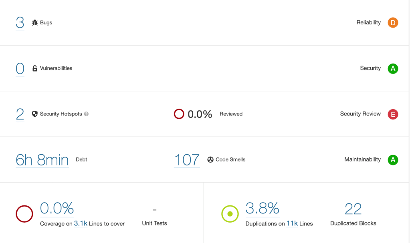Click the Reliability D rating badge
Screen dimensions: 410x243
(x=393, y=23)
